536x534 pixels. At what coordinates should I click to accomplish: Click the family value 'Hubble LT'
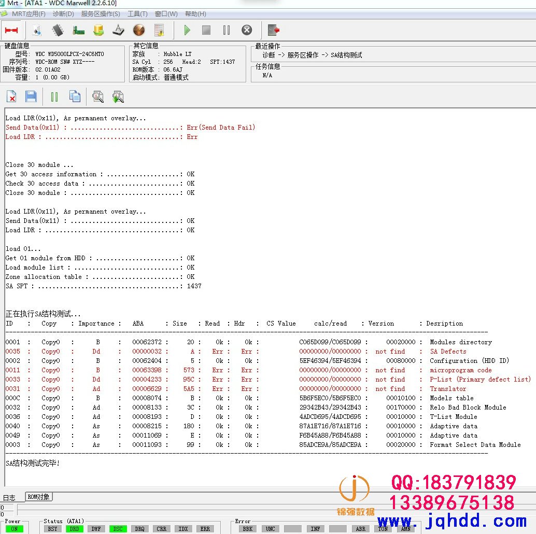point(177,54)
